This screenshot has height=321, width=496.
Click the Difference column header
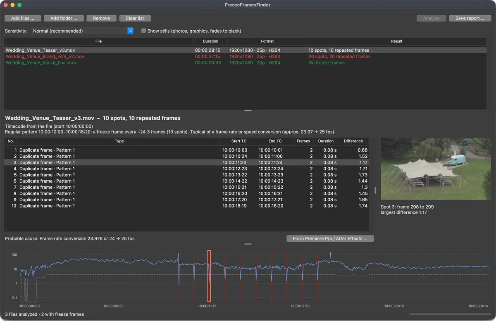tap(353, 141)
